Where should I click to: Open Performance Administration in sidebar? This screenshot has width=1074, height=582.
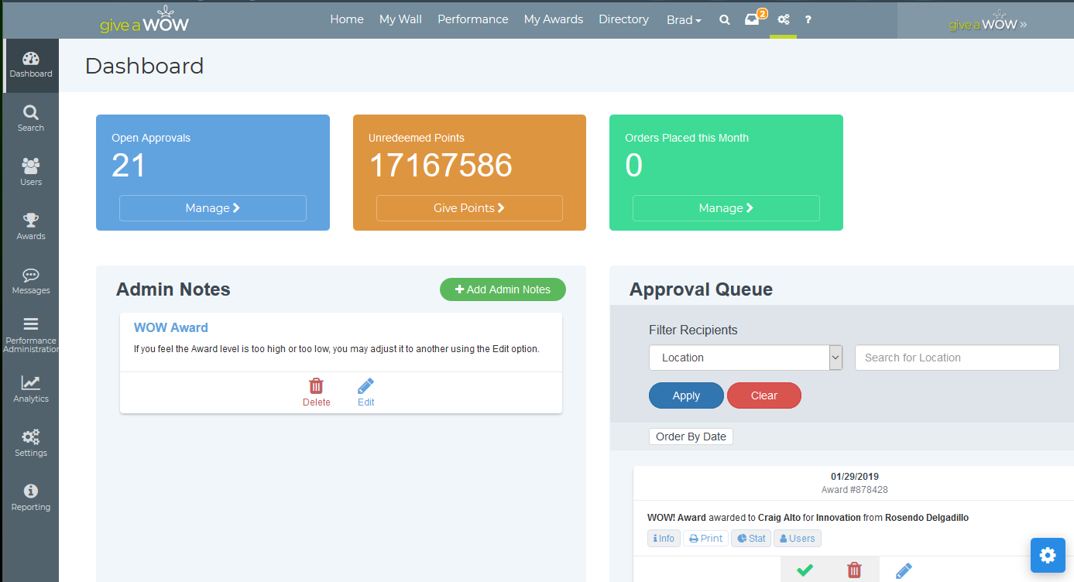pyautogui.click(x=30, y=336)
